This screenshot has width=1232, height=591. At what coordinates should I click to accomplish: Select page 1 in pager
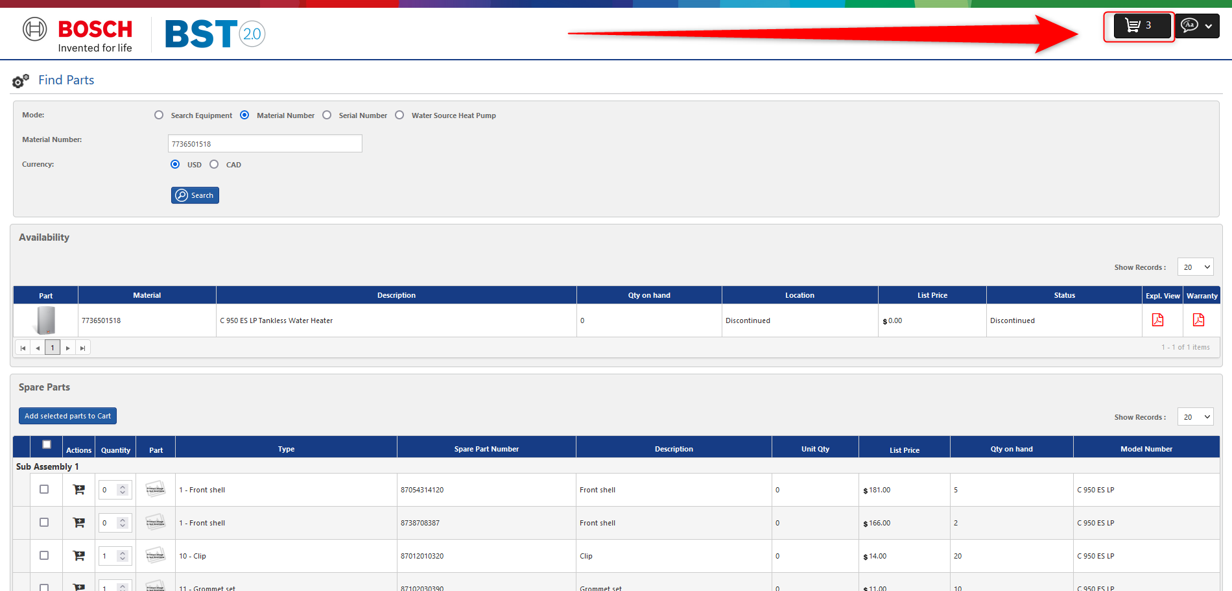[x=53, y=348]
